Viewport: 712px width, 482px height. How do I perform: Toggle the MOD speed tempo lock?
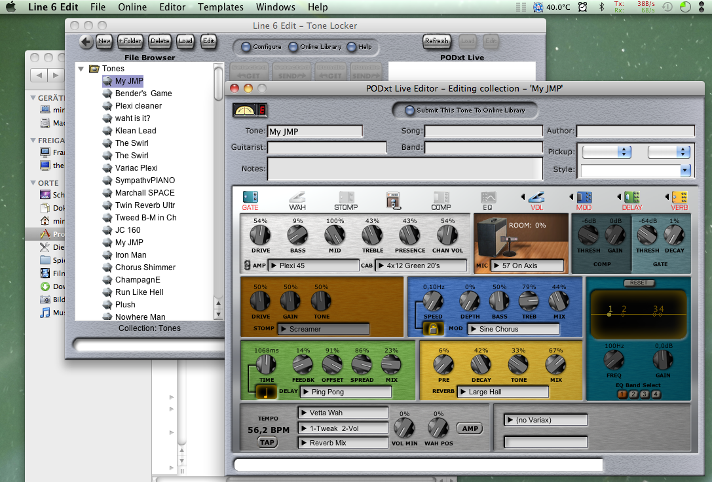[433, 329]
